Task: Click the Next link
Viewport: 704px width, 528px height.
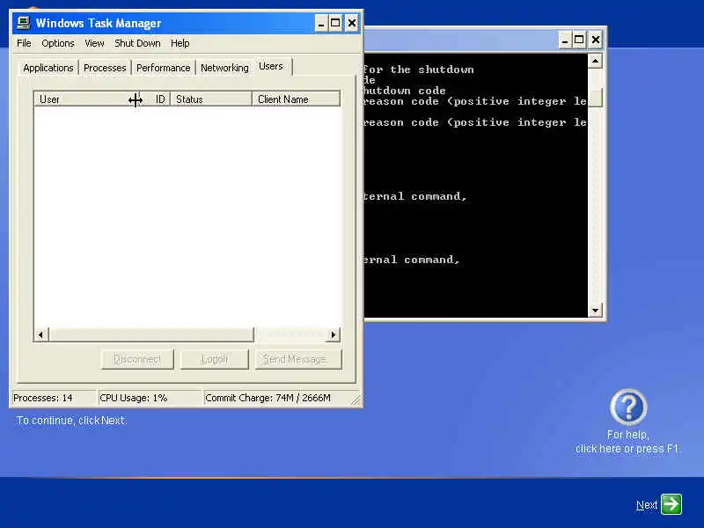Action: [x=647, y=505]
